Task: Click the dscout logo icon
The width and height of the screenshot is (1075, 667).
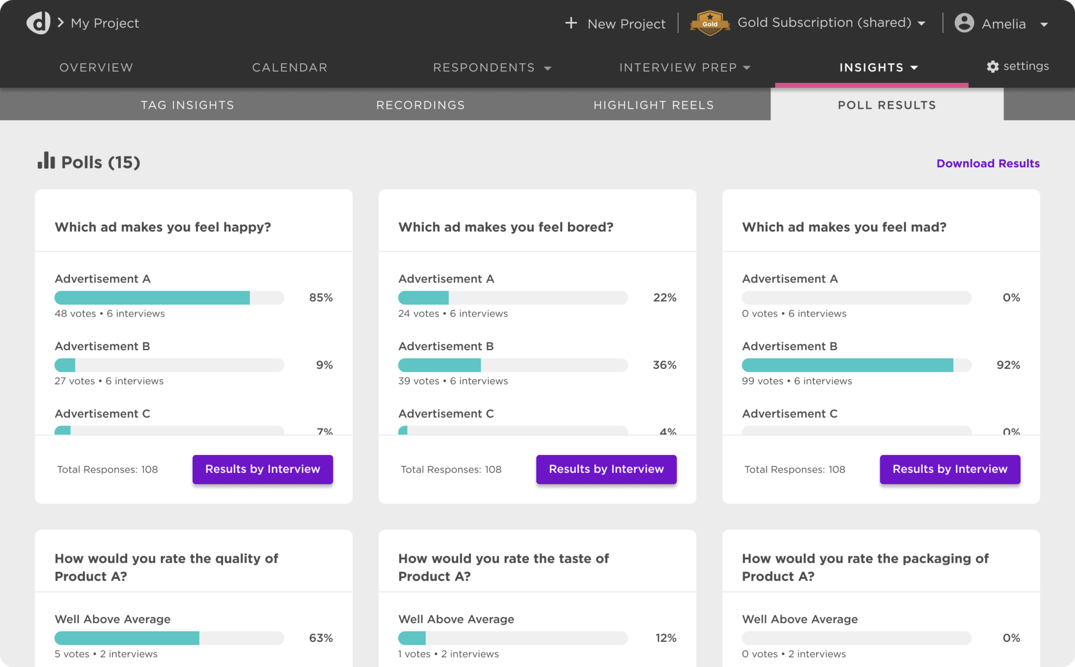Action: [x=37, y=23]
